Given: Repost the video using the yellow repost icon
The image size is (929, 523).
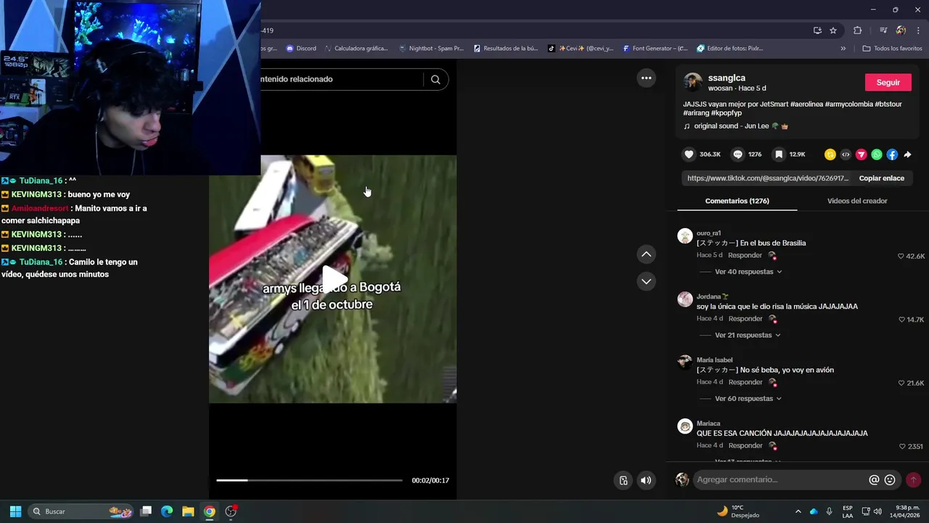Looking at the screenshot, I should coord(830,155).
